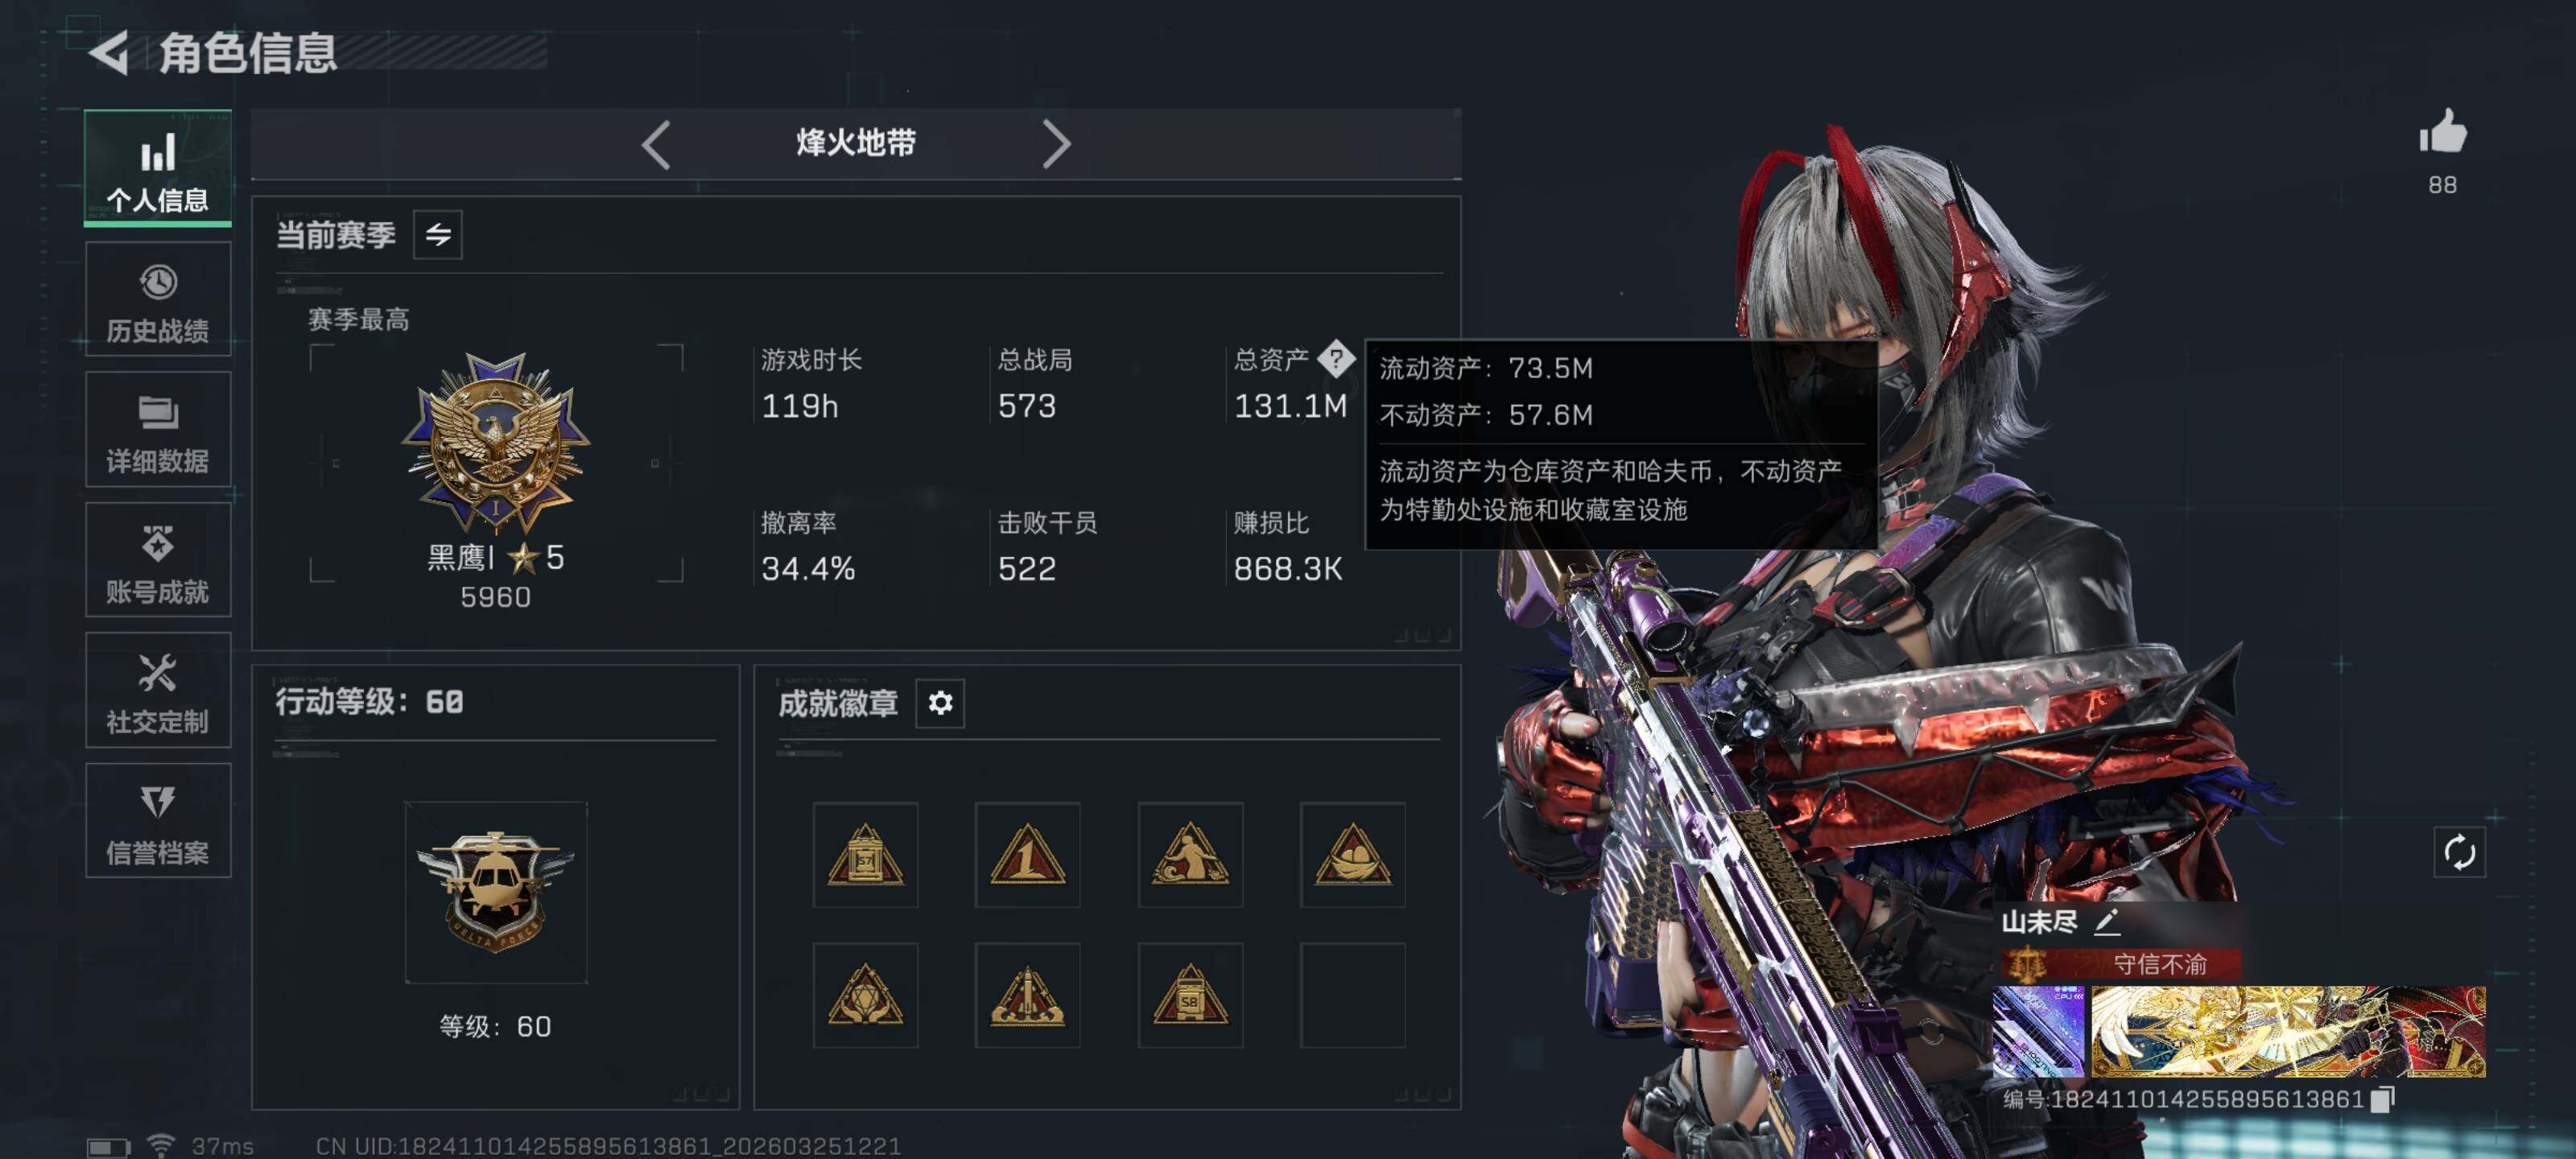2576x1159 pixels.
Task: Open the 账号成就 tab
Action: coord(158,560)
